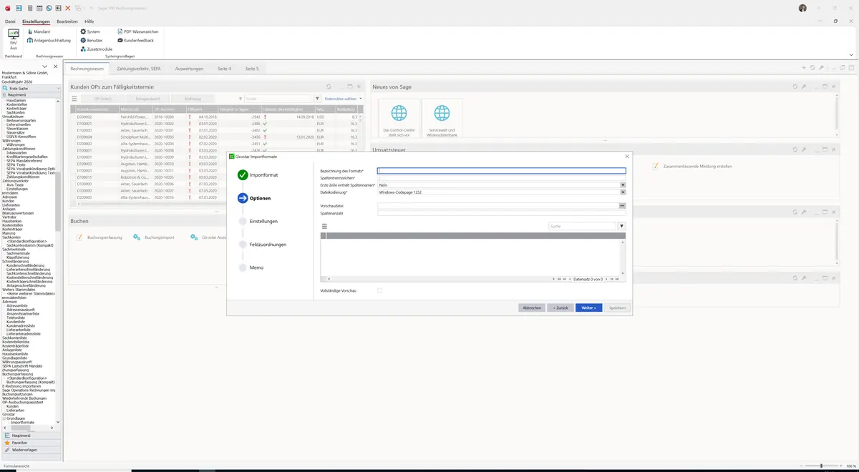The width and height of the screenshot is (859, 472).
Task: Open the Erste Zeile enthält Spaltennamen dropdown
Action: [623, 185]
